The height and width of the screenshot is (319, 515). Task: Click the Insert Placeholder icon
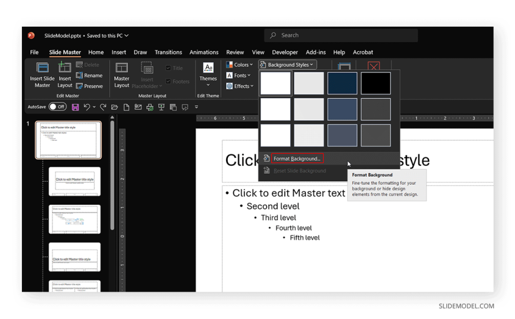tap(147, 68)
